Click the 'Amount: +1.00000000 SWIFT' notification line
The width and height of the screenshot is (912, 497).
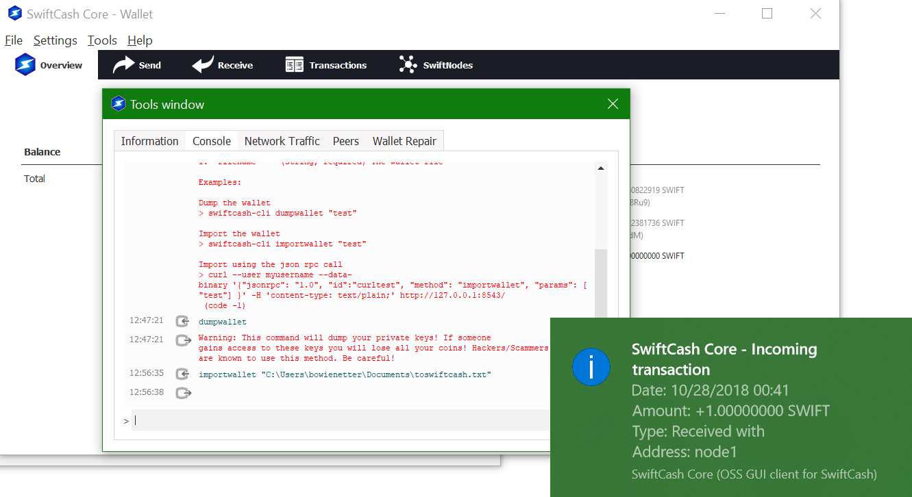coord(730,411)
